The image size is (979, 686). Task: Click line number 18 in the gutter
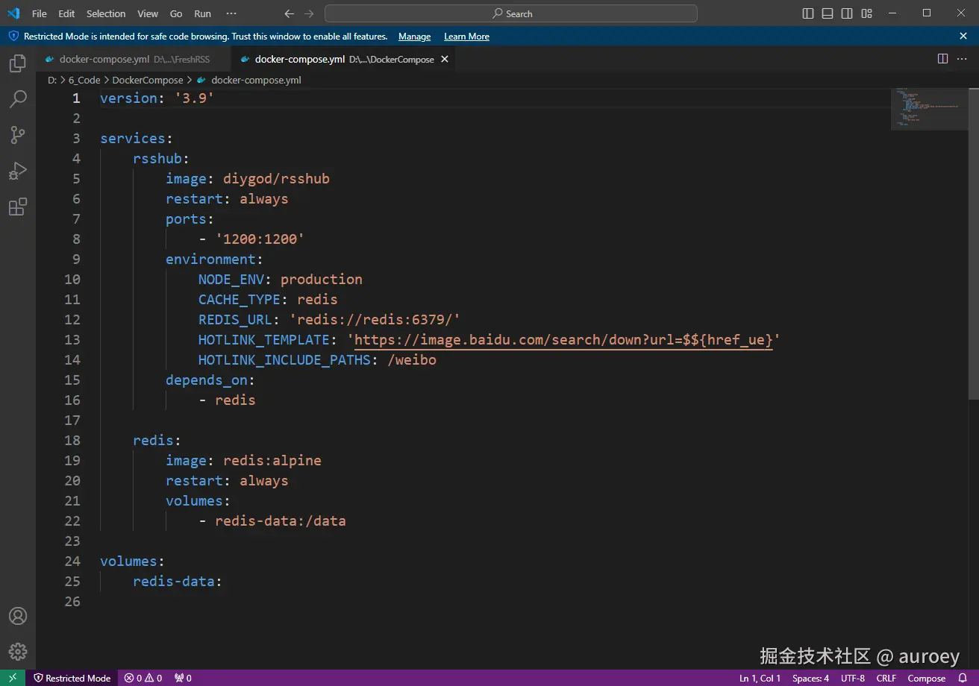pyautogui.click(x=72, y=441)
